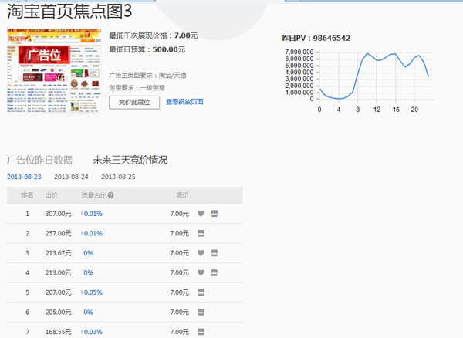Click the help icon beside 流量占比
The width and height of the screenshot is (463, 338).
tap(111, 195)
